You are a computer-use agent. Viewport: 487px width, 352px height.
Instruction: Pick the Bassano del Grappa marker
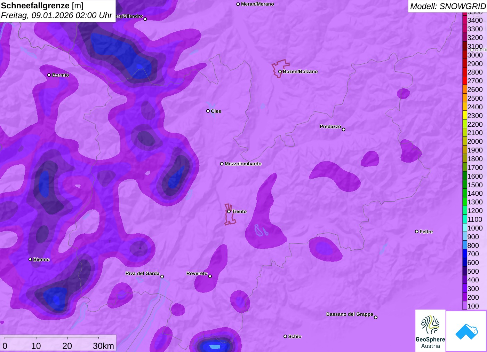[376, 317]
